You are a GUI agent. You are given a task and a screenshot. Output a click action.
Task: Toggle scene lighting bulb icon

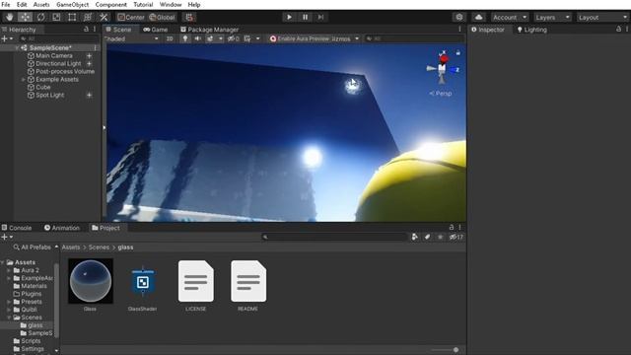185,38
